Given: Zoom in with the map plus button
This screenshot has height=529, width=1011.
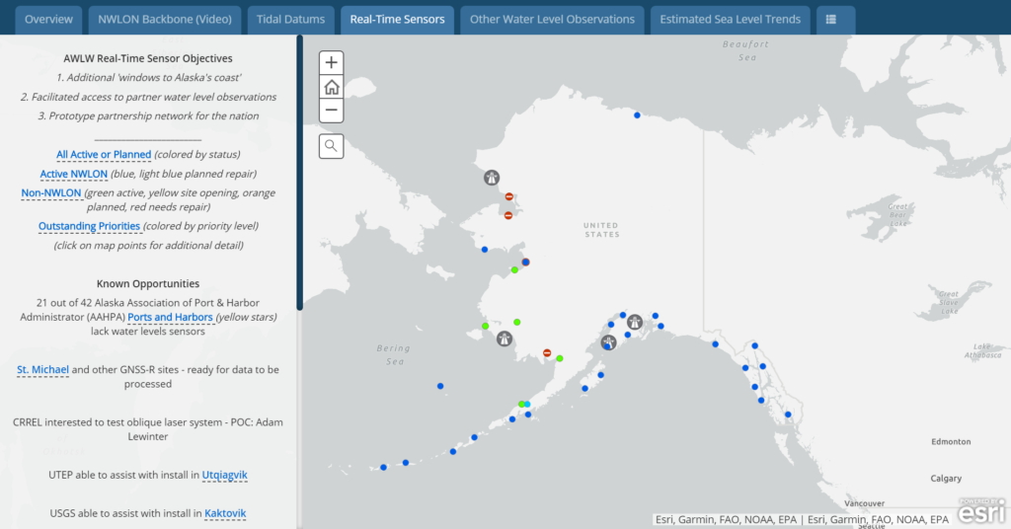Looking at the screenshot, I should tap(331, 62).
